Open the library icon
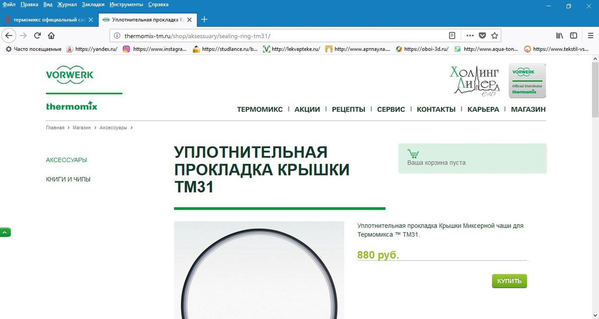Viewport: 599px width, 319px height. (560, 36)
